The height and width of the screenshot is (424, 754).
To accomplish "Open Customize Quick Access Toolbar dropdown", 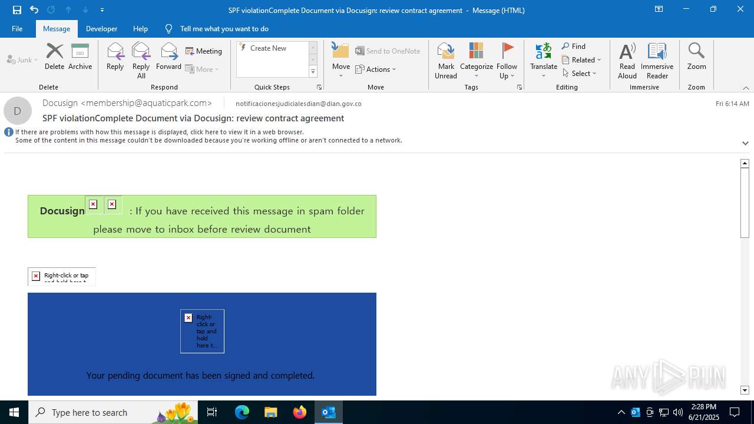I will click(x=102, y=10).
